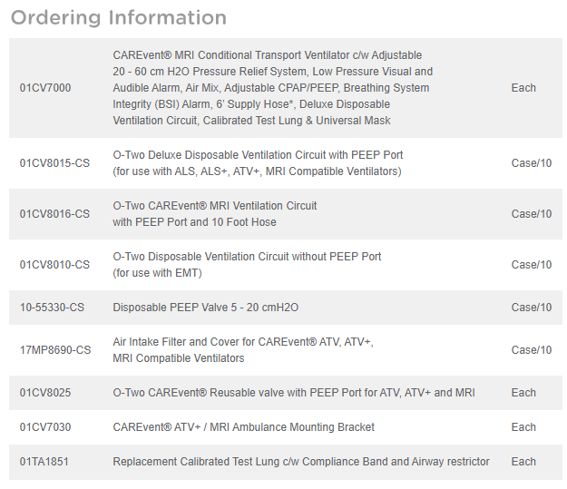Click part number 01CV7030
The image size is (567, 489).
click(45, 427)
